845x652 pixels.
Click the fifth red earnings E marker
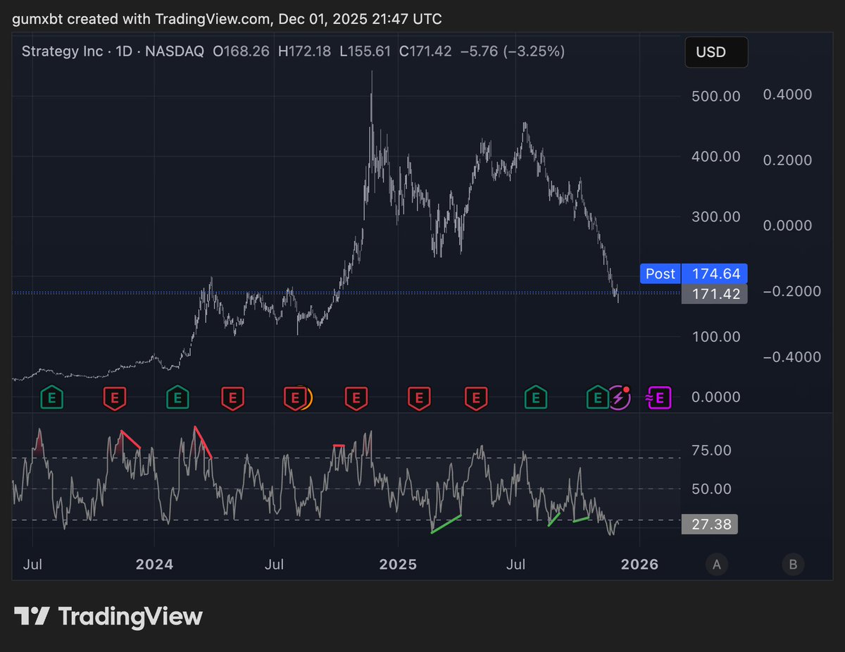point(419,398)
